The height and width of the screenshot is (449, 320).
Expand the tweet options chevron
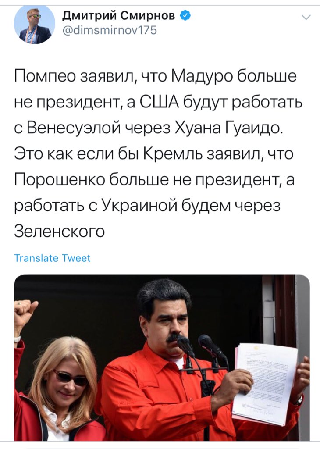click(306, 18)
